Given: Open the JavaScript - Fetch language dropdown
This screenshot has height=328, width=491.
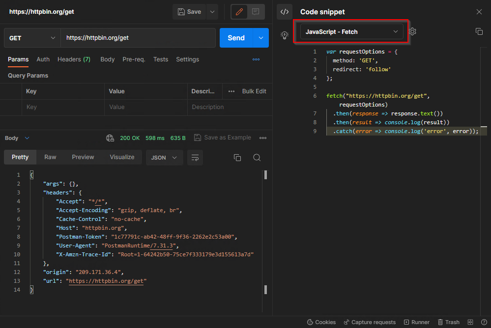Looking at the screenshot, I should tap(351, 31).
